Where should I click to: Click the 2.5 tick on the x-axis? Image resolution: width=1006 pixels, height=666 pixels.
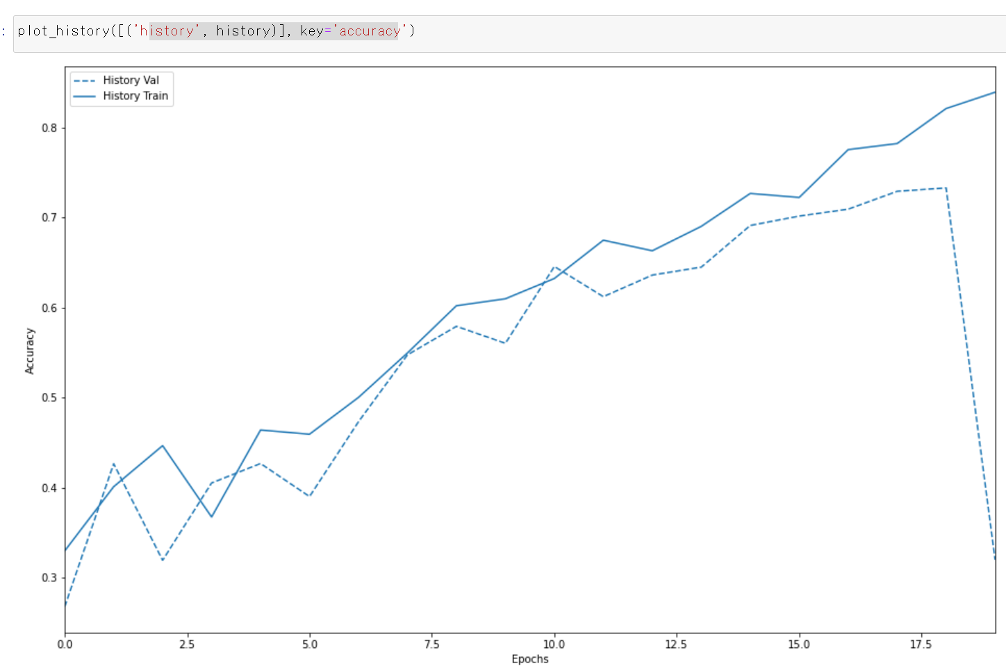pos(187,644)
